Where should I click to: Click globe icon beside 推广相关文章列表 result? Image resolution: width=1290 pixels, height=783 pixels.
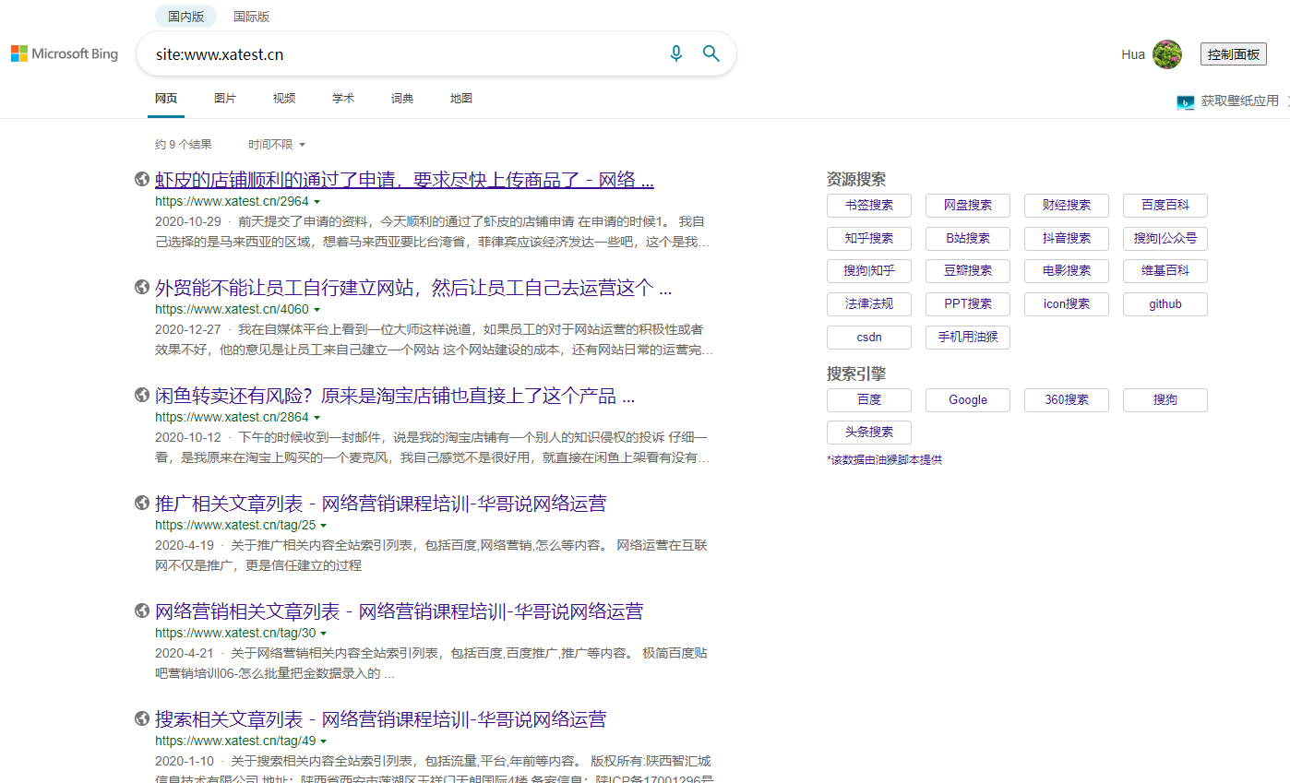141,504
